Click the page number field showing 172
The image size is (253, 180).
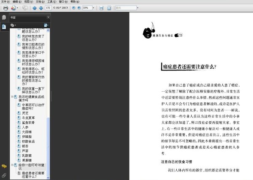pos(48,8)
